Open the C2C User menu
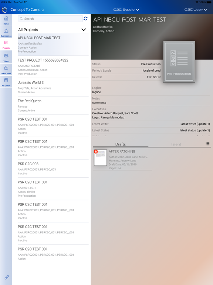The width and height of the screenshot is (213, 285). click(x=195, y=10)
